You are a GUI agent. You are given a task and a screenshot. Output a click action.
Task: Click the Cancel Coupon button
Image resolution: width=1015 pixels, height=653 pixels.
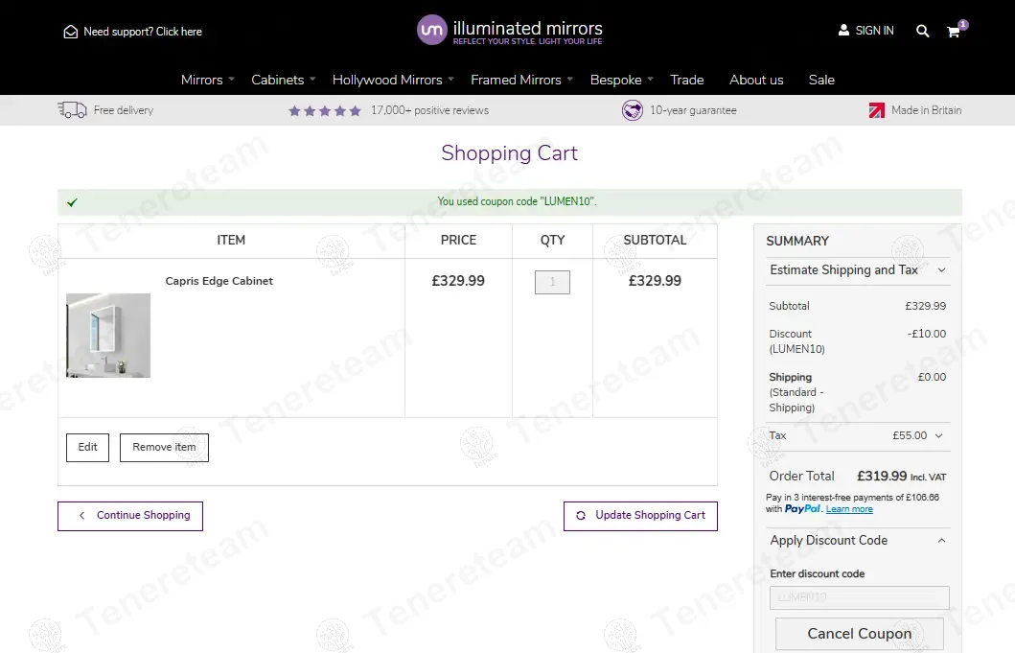tap(859, 634)
